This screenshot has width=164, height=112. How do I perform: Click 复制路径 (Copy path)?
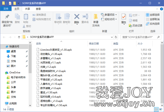pos(39,15)
